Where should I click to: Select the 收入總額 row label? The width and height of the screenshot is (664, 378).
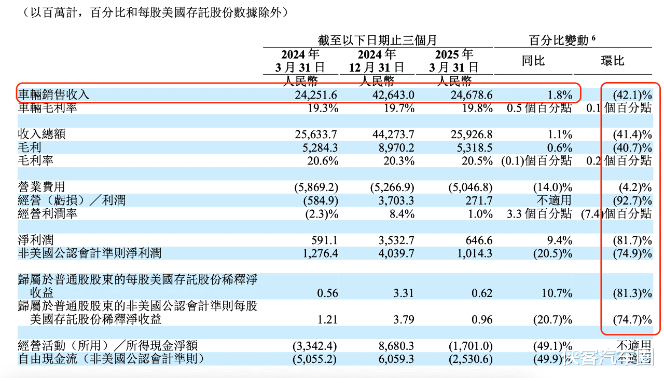[42, 134]
